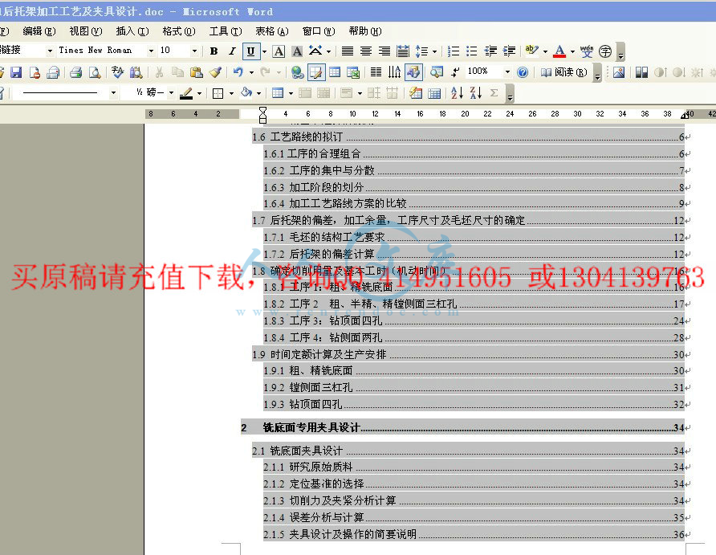Toggle character border A button
The height and width of the screenshot is (555, 716).
coord(279,51)
